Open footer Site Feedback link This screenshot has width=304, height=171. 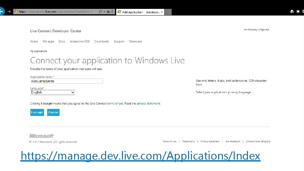[x=233, y=142]
